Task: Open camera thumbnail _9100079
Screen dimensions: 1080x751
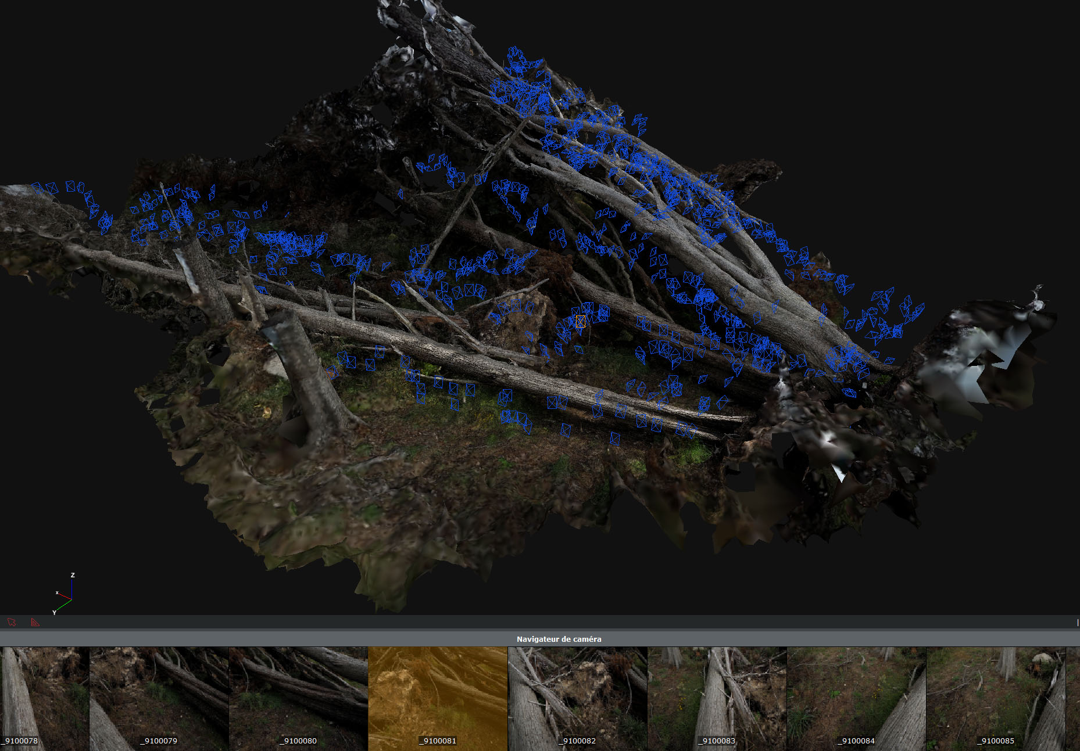Action: pyautogui.click(x=159, y=697)
